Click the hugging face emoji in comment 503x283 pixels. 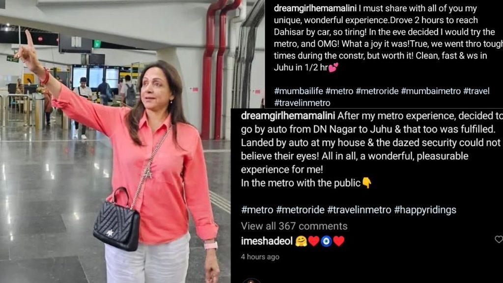tap(301, 241)
